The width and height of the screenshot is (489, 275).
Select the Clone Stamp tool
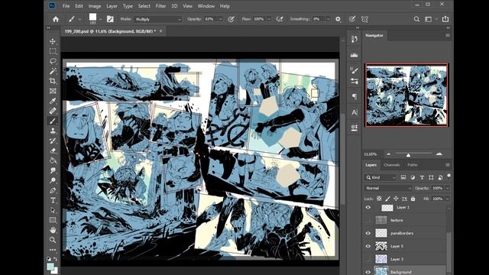pos(53,131)
